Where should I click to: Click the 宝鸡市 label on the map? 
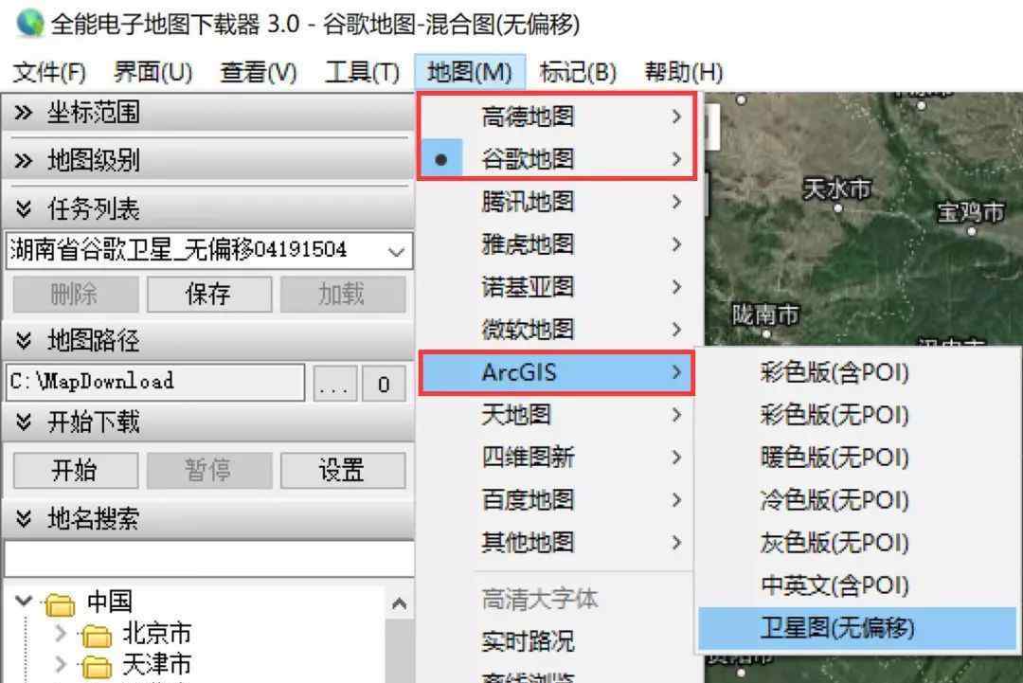click(971, 212)
